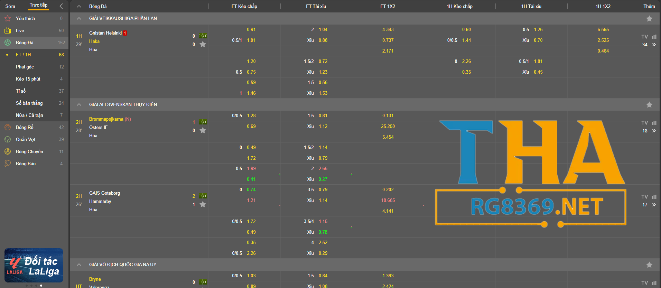
Task: Select Bóng Chuyền volleyball in the sidebar
Action: coord(34,151)
